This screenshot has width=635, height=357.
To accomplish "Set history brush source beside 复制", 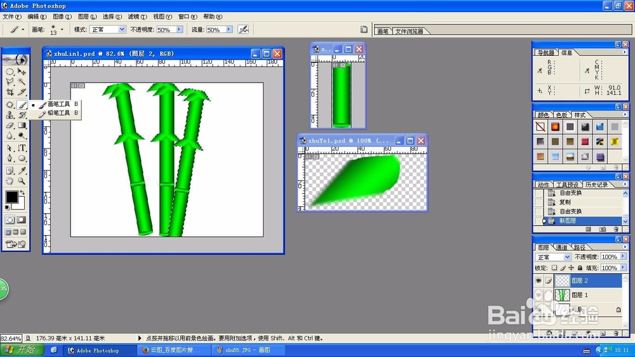I will tap(538, 202).
